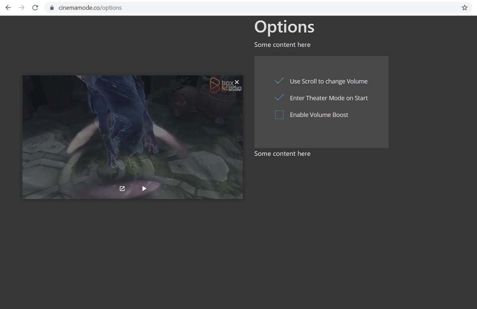This screenshot has height=309, width=477.
Task: View site info via the lock icon
Action: [x=52, y=8]
